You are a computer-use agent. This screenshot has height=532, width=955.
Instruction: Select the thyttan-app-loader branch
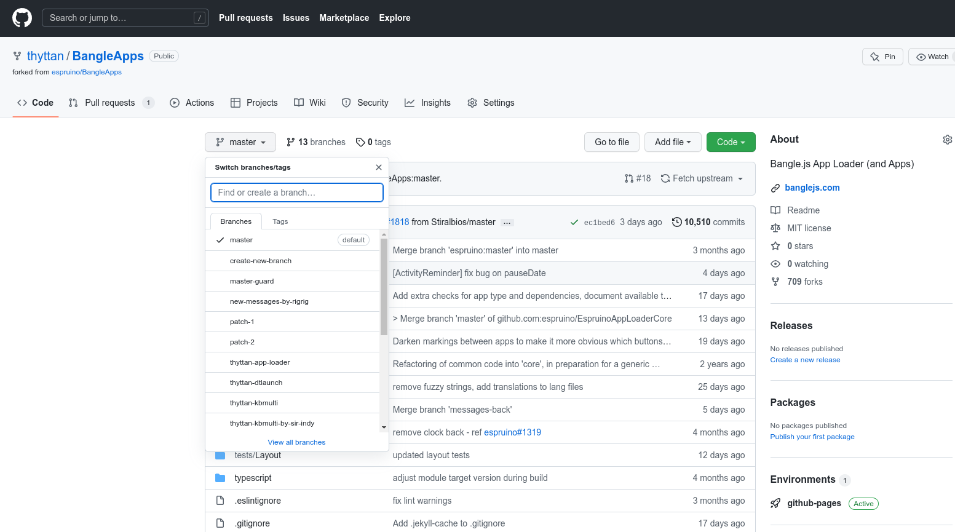293,362
